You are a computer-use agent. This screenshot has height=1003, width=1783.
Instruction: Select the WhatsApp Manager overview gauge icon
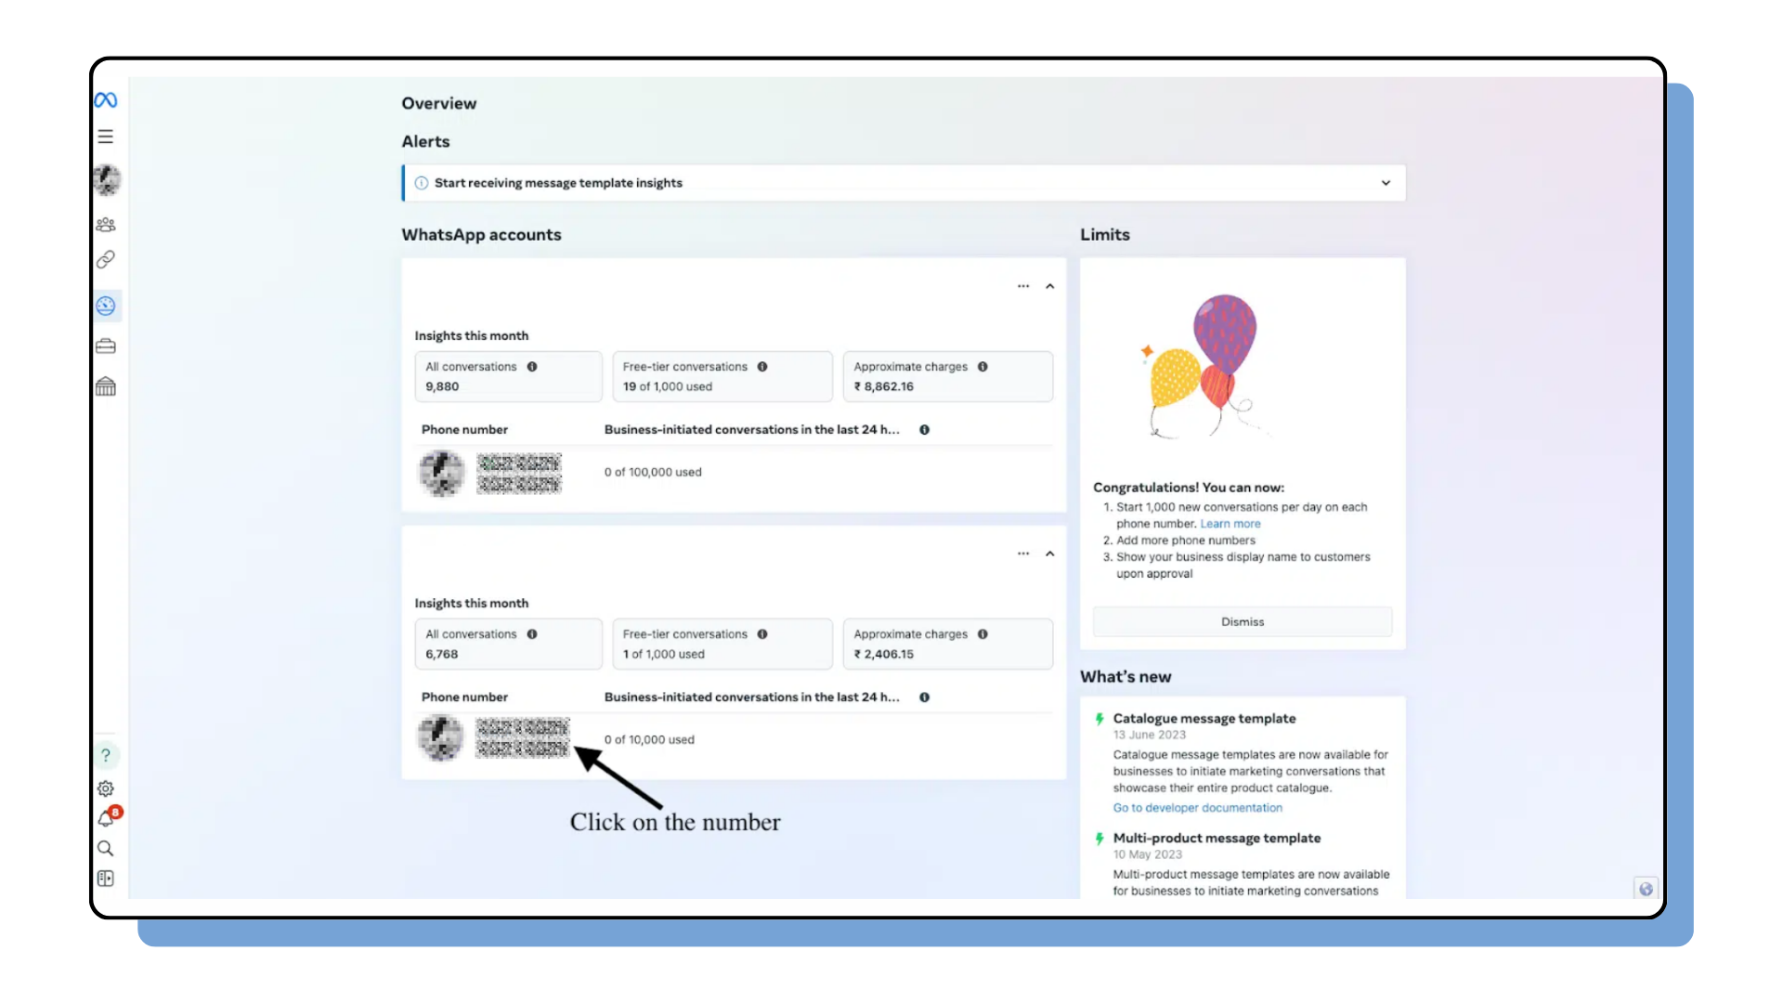pyautogui.click(x=106, y=306)
